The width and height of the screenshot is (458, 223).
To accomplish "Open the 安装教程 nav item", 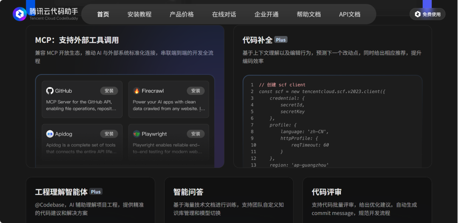I will (140, 14).
